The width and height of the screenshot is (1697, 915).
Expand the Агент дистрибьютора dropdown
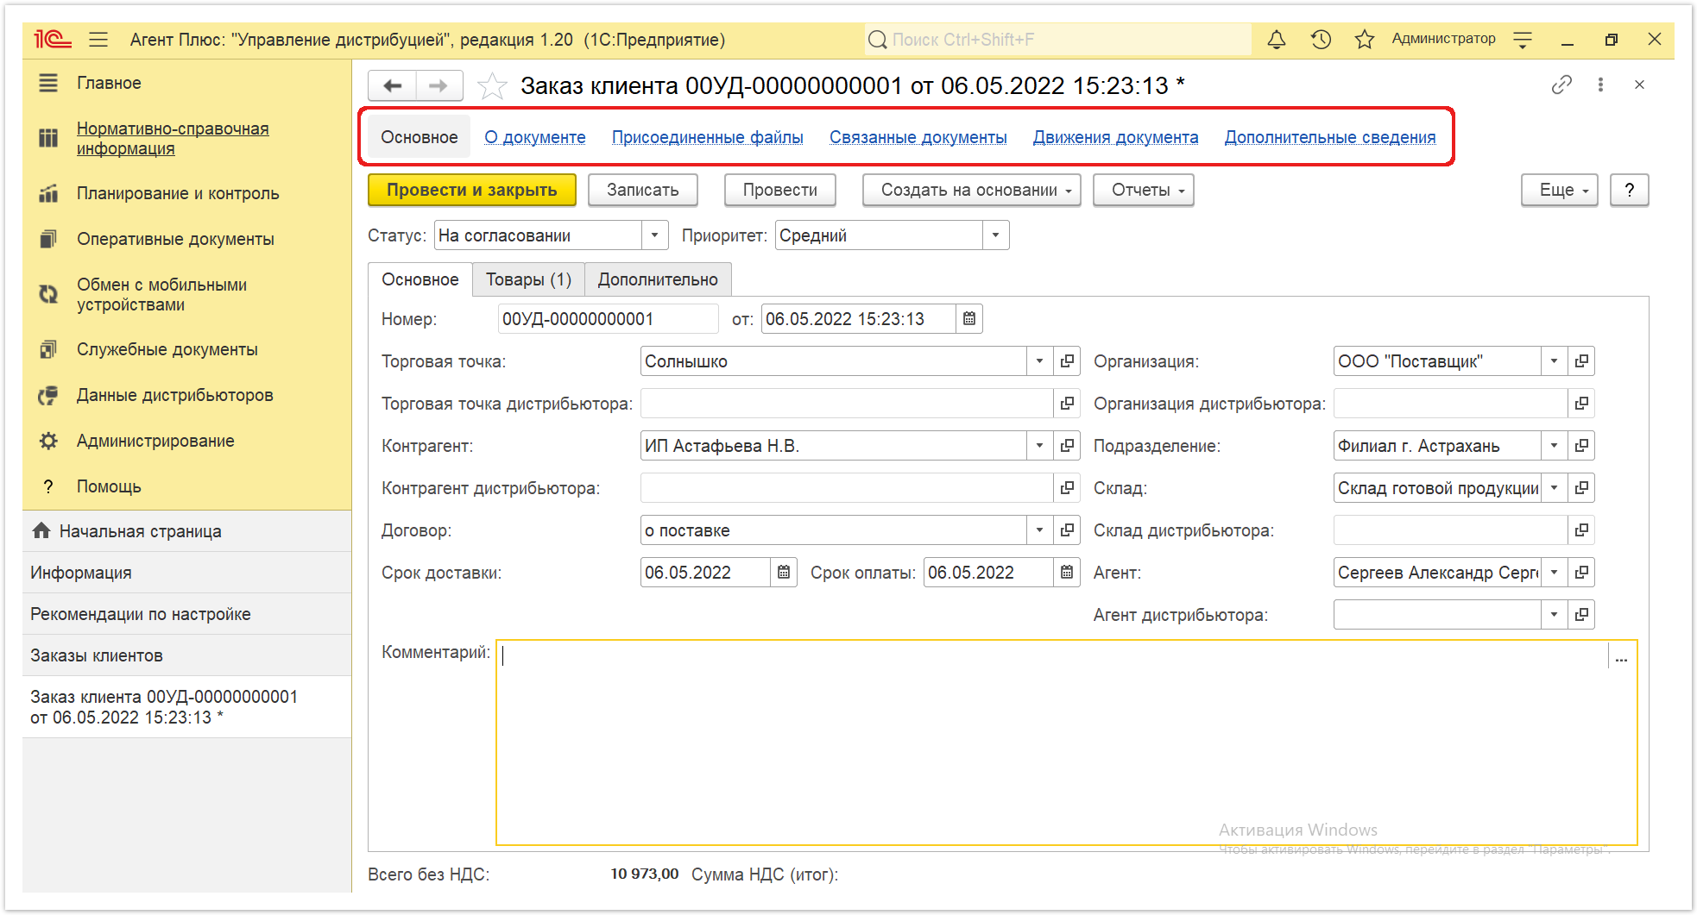point(1554,615)
